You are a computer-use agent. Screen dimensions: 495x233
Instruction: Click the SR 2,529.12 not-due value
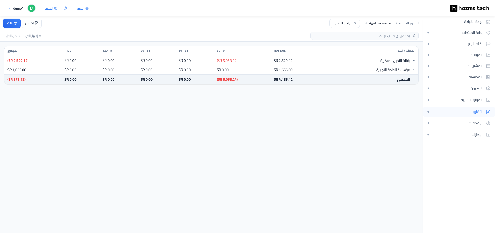(x=283, y=61)
